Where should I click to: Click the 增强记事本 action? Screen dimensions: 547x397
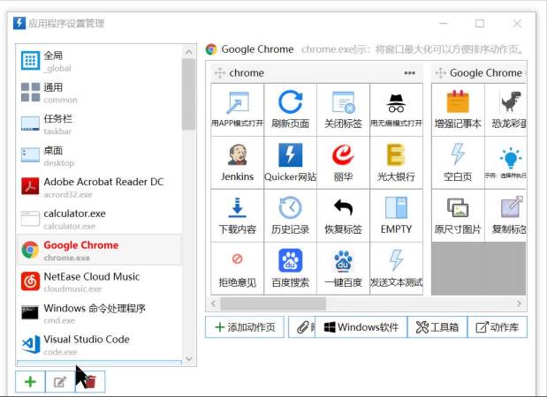(458, 110)
